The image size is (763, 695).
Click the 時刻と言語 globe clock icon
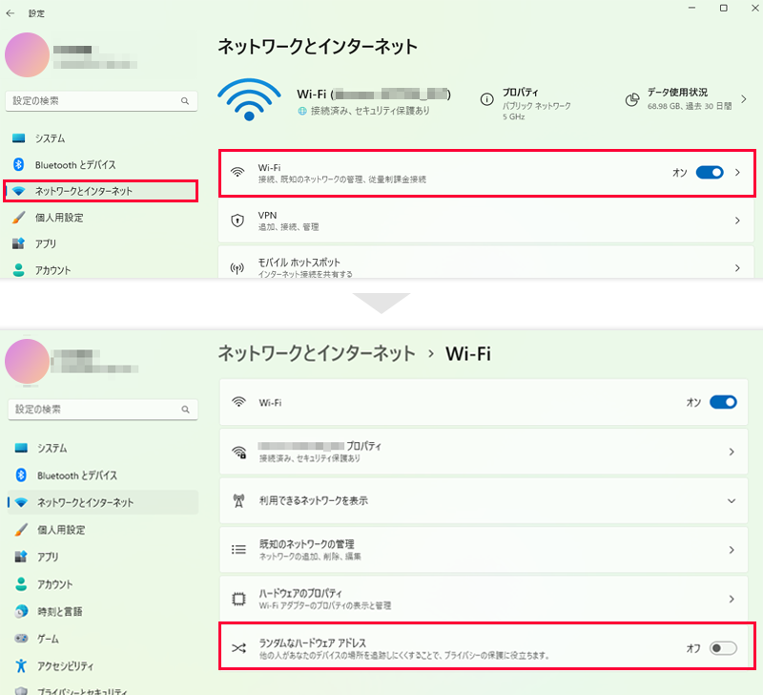[x=20, y=611]
